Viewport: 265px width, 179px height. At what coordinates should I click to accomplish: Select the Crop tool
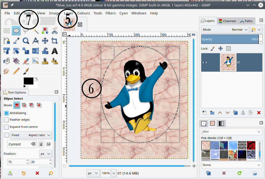[x=55, y=41]
